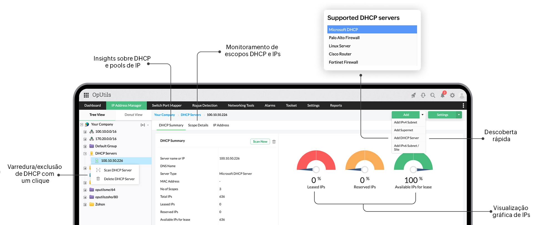
Task: Click the rocket quick-start icon
Action: (413, 95)
